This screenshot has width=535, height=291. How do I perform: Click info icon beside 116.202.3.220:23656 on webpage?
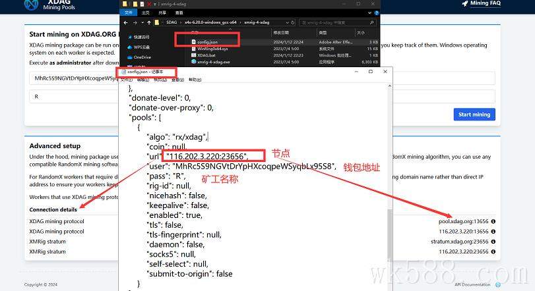493,251
